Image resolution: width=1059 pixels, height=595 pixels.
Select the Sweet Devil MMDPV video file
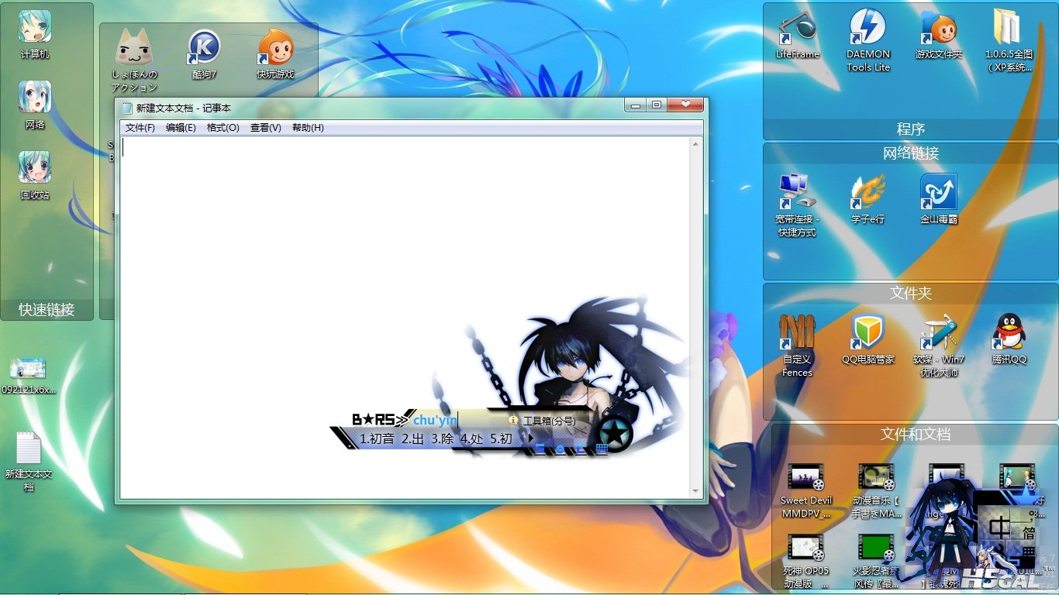coord(805,491)
